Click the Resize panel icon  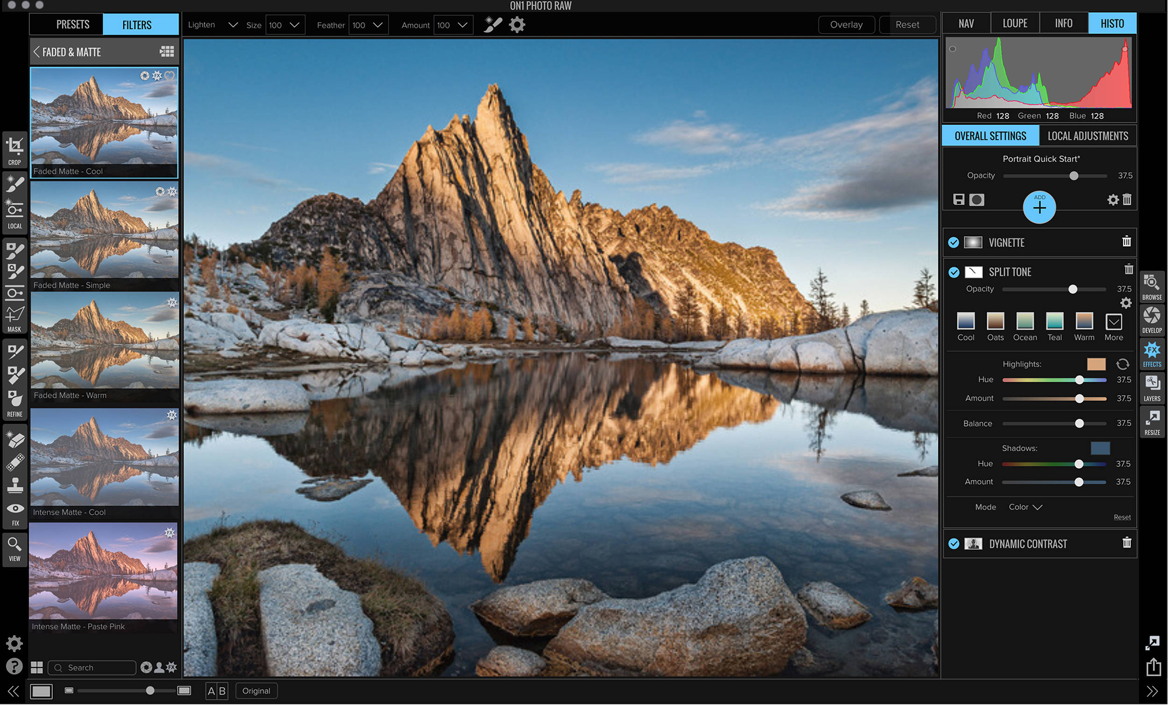tap(1151, 425)
